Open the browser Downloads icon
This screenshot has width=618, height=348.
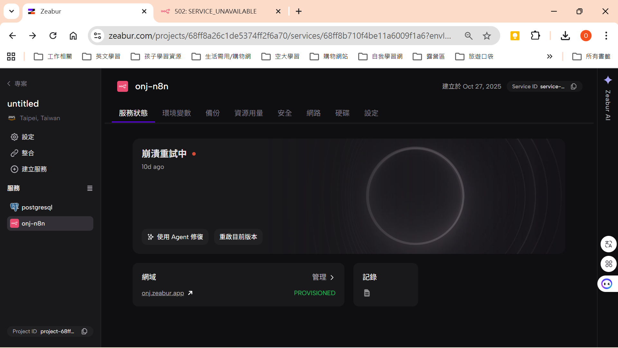[x=565, y=36]
